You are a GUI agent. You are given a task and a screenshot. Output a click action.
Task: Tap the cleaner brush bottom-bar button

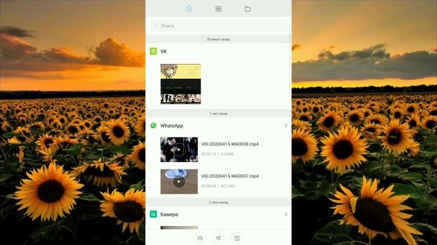(218, 238)
